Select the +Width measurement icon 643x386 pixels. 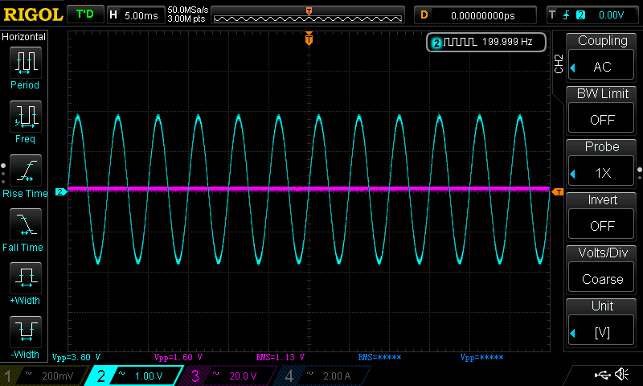(26, 277)
